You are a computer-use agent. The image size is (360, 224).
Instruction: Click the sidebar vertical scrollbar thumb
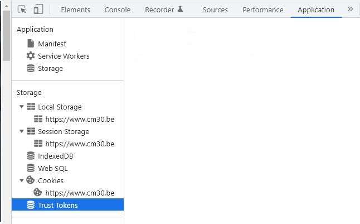point(7,36)
